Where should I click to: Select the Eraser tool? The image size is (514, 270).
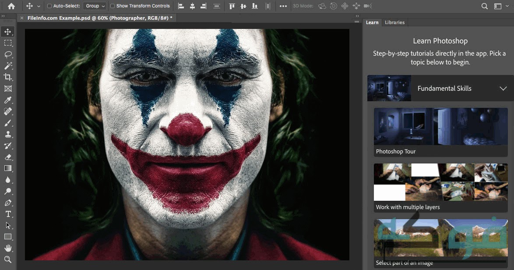pyautogui.click(x=8, y=157)
